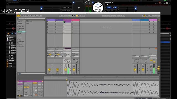Select Max for Live category
Image resolution: width=177 pixels, height=99 pixels.
[x=21, y=30]
